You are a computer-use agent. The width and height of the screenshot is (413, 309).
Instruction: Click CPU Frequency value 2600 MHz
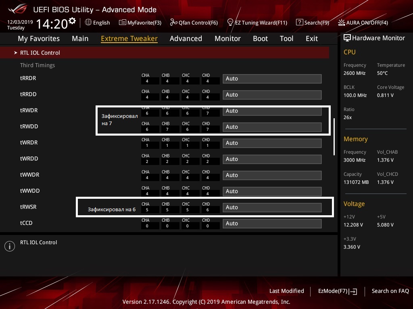(x=354, y=73)
